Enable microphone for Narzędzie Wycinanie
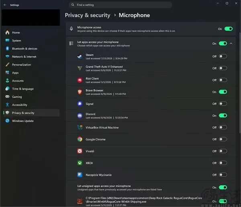Screen dimensions: 241x207 pos(223,175)
